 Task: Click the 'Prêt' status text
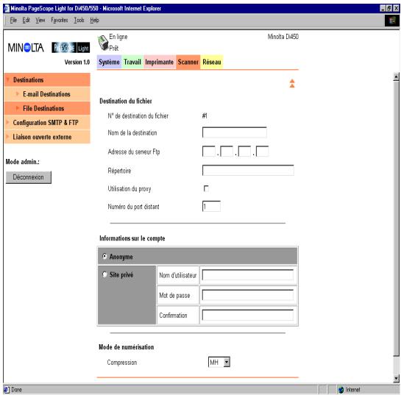point(114,48)
